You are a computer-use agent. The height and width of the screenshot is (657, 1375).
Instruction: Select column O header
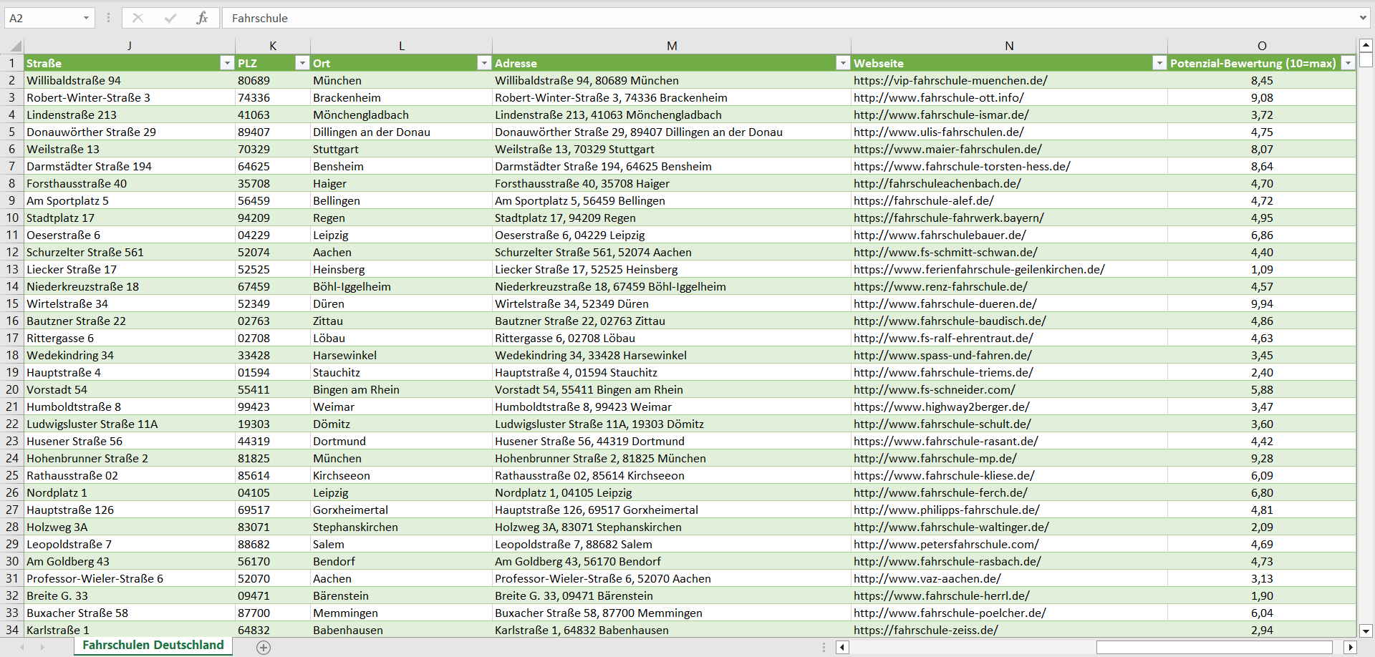(x=1262, y=46)
